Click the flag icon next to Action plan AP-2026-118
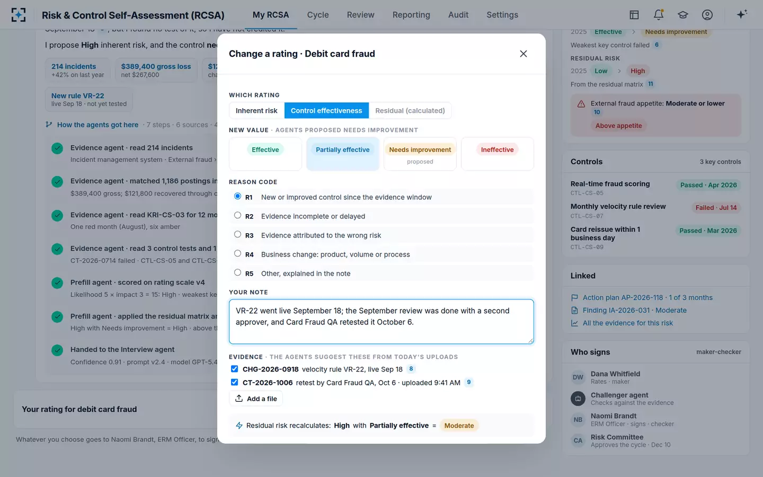The image size is (763, 477). pos(574,298)
